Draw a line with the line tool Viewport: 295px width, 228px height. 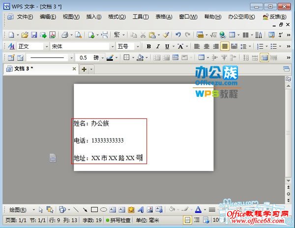(x=76, y=209)
